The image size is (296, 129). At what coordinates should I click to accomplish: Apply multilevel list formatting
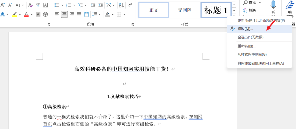(81, 5)
